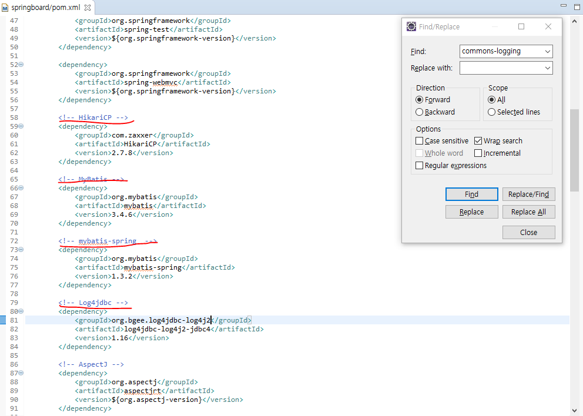The height and width of the screenshot is (416, 583).
Task: Click the Log4jdbc comment on line 79
Action: (x=93, y=303)
